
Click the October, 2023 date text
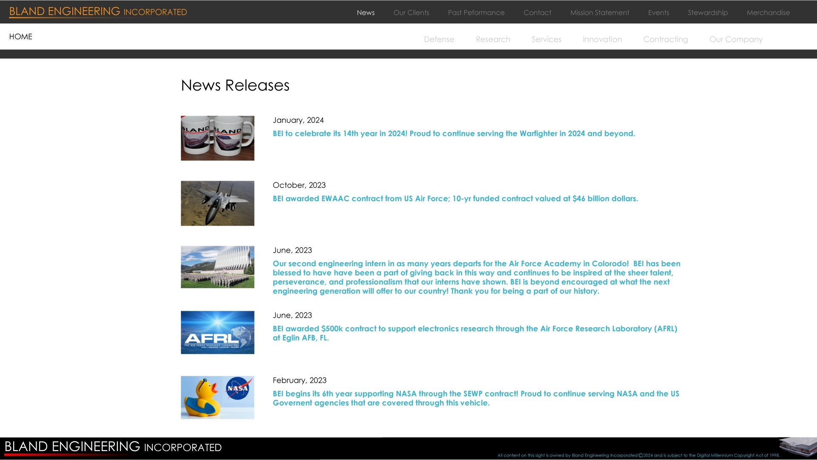pyautogui.click(x=299, y=185)
